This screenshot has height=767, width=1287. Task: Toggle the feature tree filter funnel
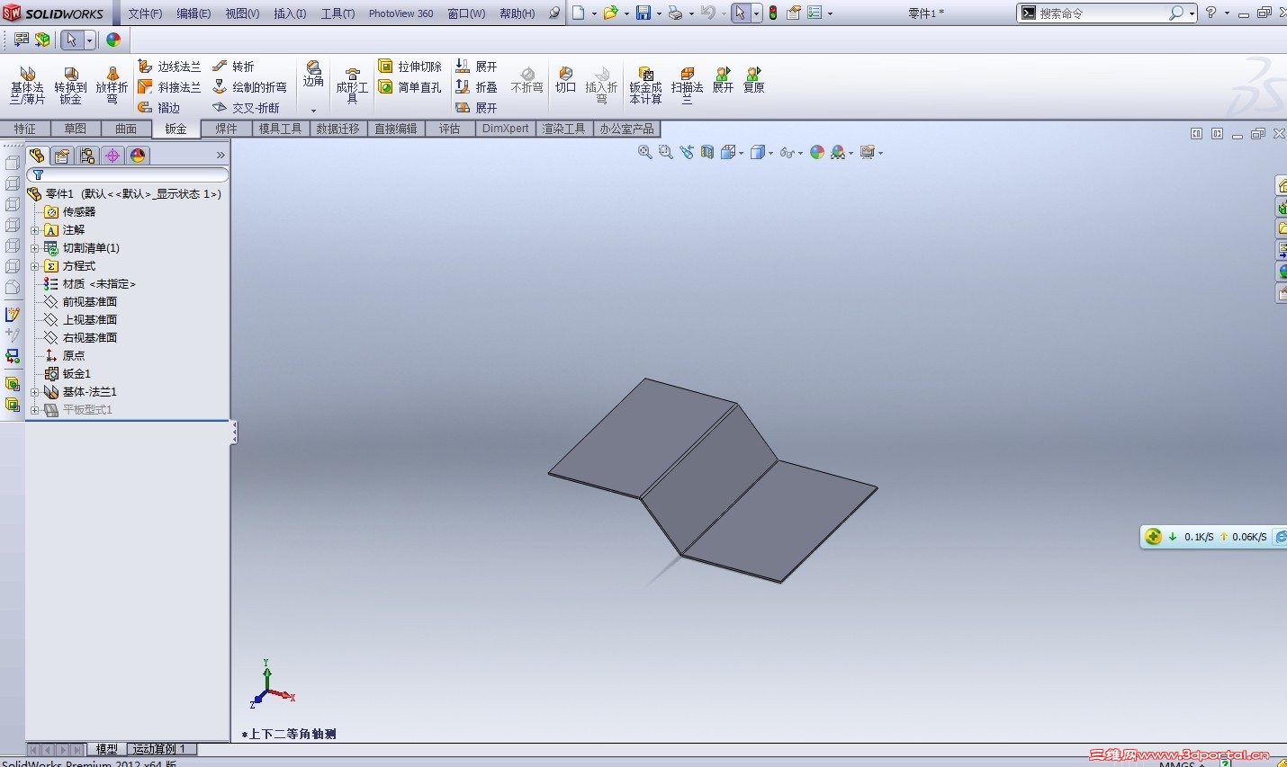click(38, 174)
